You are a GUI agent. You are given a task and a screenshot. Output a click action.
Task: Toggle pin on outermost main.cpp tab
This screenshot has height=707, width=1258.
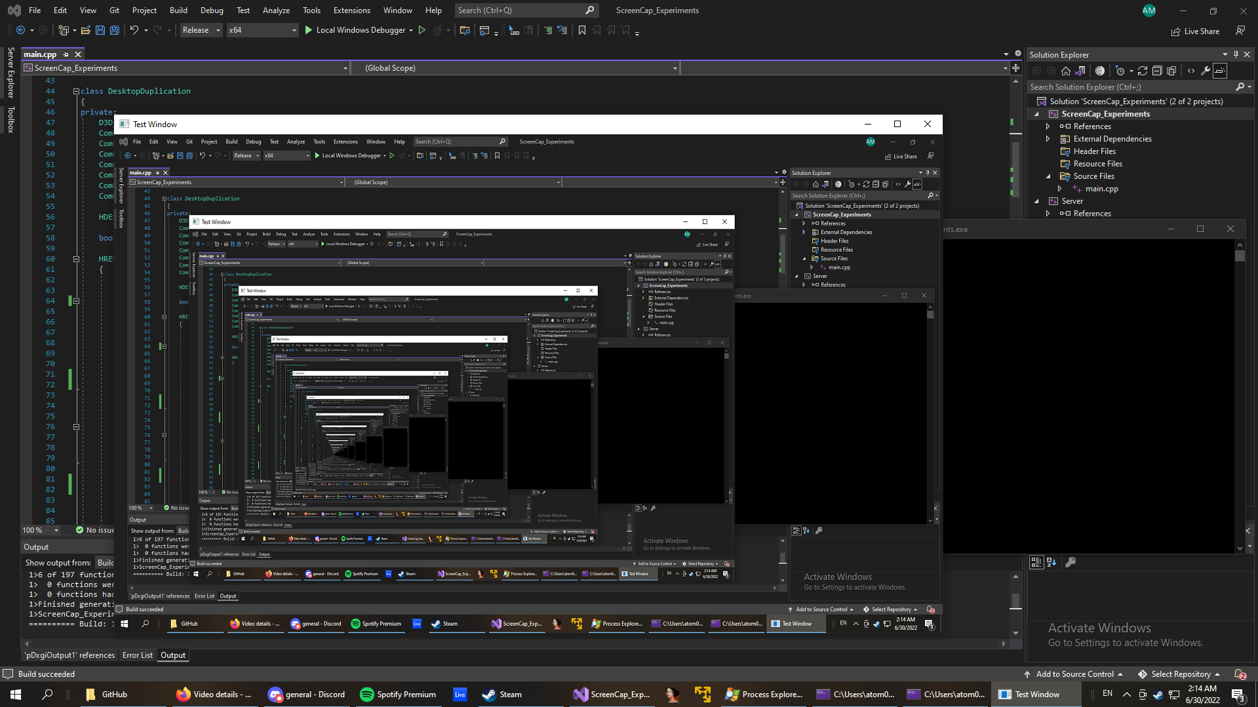66,54
